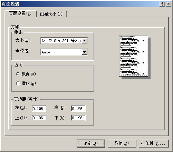
Task: Select the 横向 landscape radio button
Action: coord(18,83)
